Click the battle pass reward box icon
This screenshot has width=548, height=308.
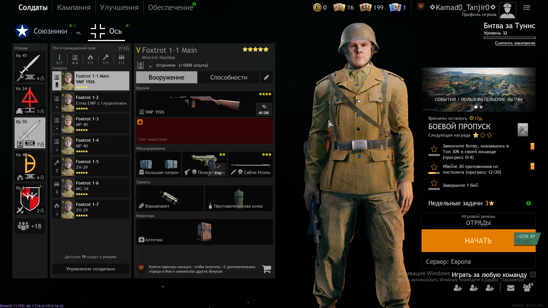tap(523, 130)
